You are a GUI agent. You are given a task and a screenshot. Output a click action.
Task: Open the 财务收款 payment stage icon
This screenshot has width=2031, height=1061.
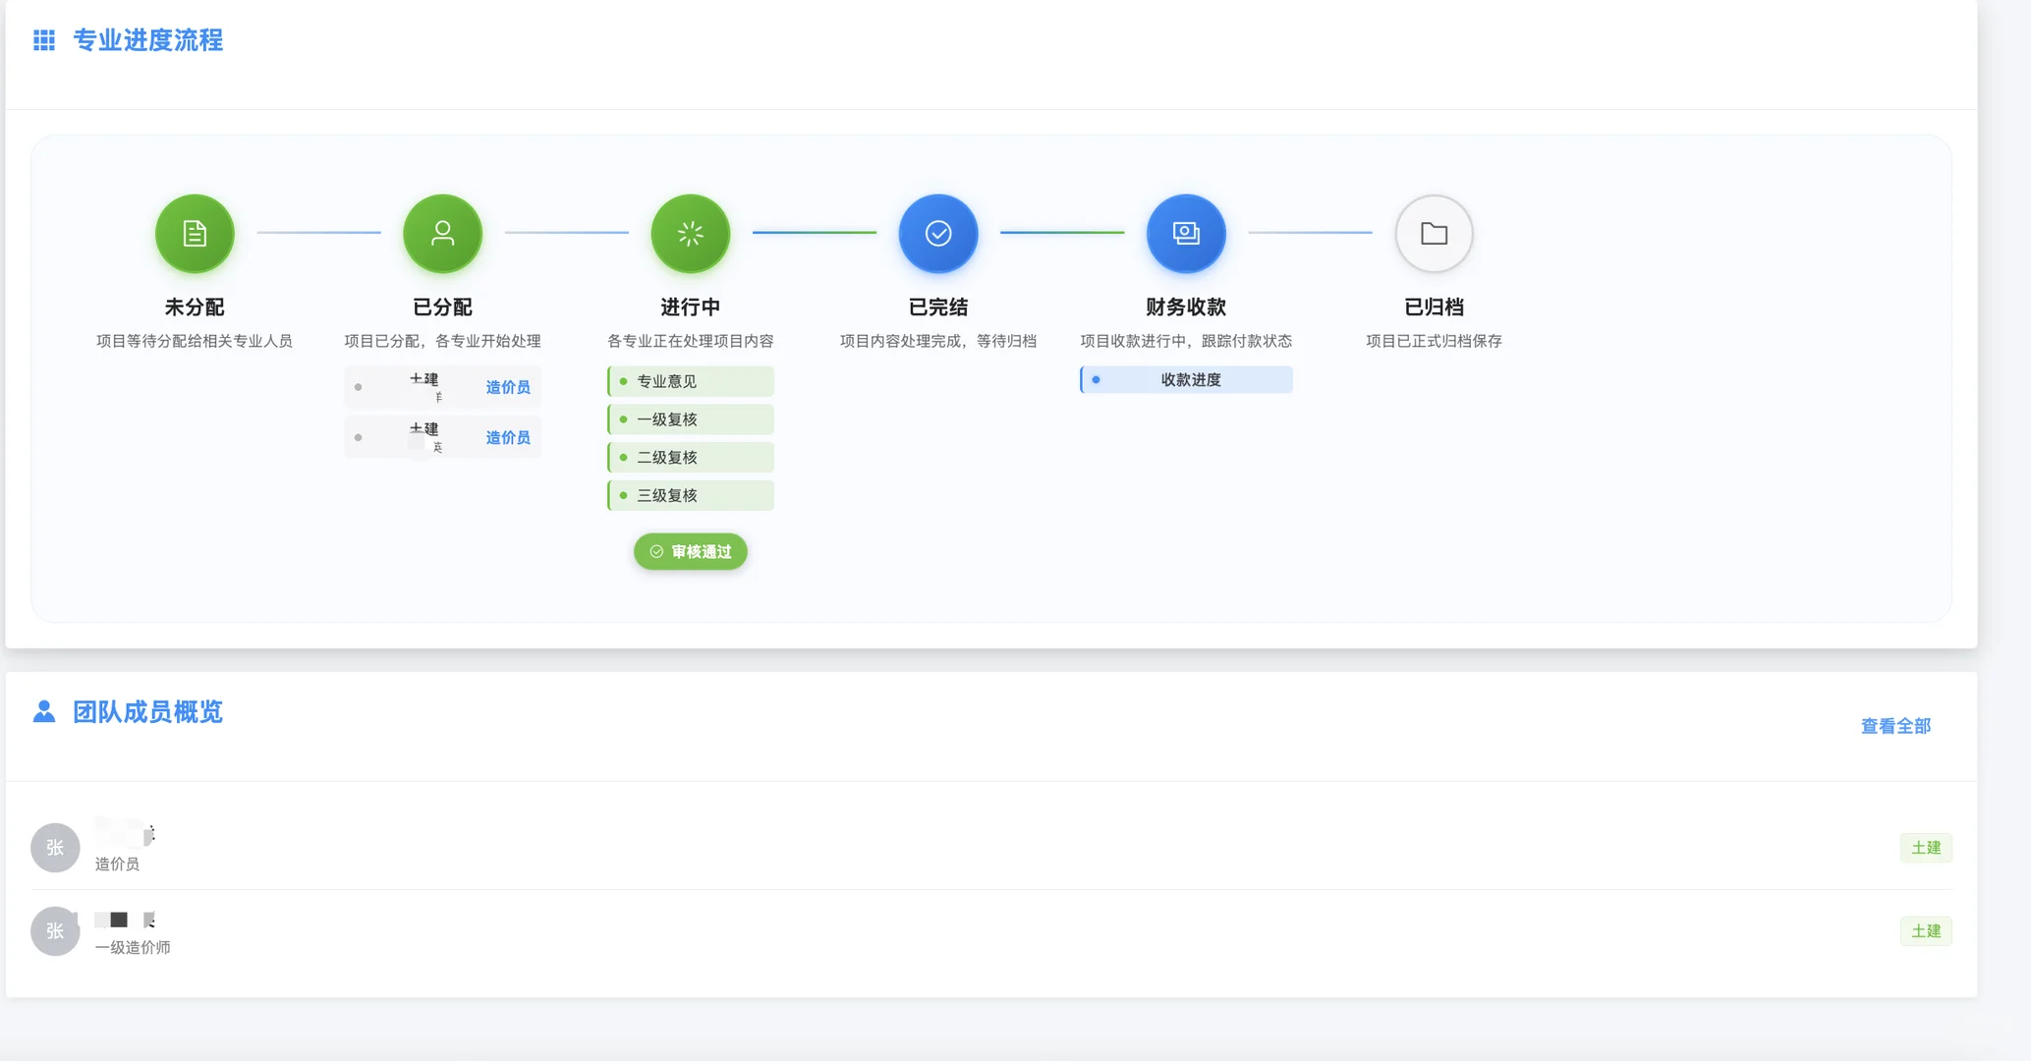[x=1185, y=233]
